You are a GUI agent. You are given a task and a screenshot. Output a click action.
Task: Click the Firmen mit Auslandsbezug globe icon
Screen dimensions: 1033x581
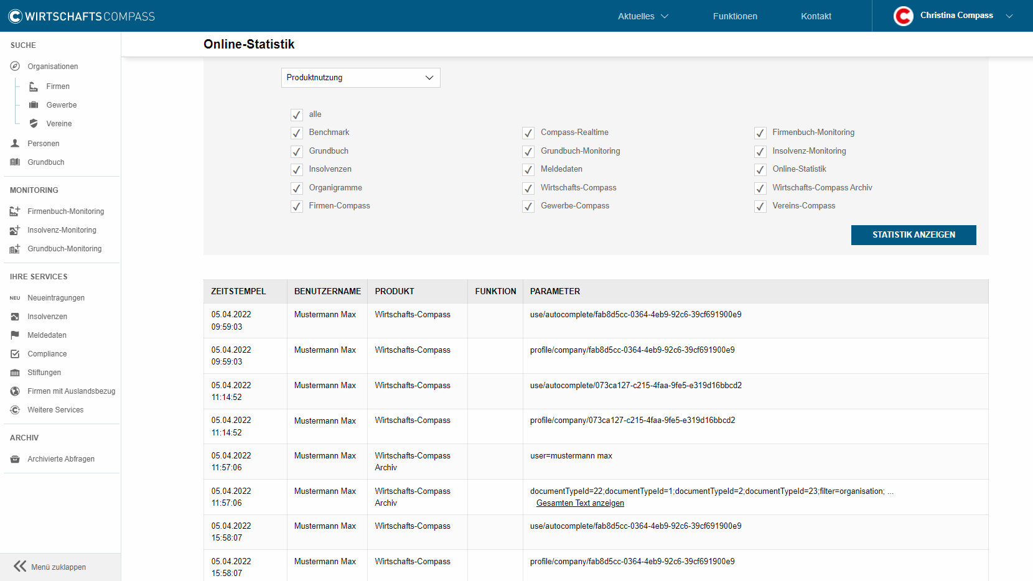click(15, 391)
